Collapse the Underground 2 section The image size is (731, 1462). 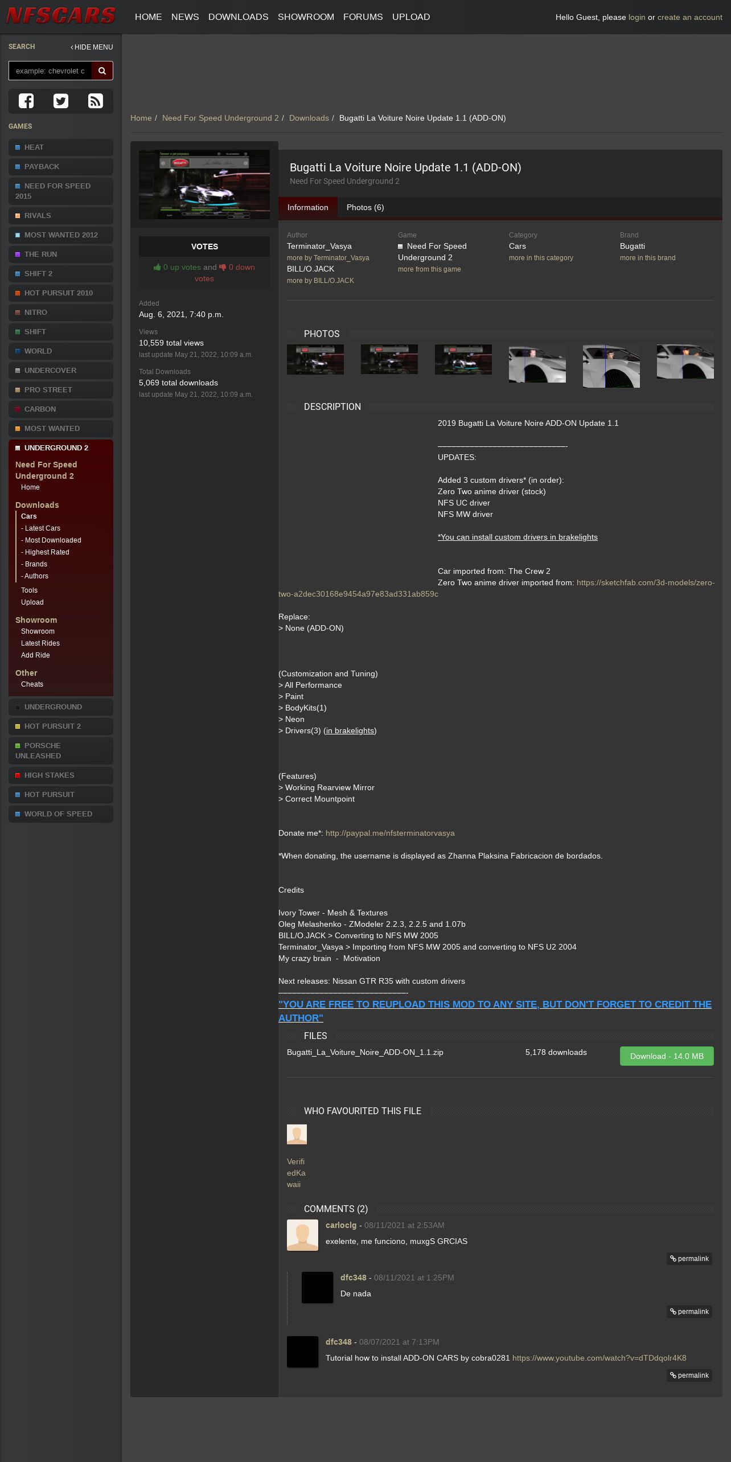pos(61,448)
